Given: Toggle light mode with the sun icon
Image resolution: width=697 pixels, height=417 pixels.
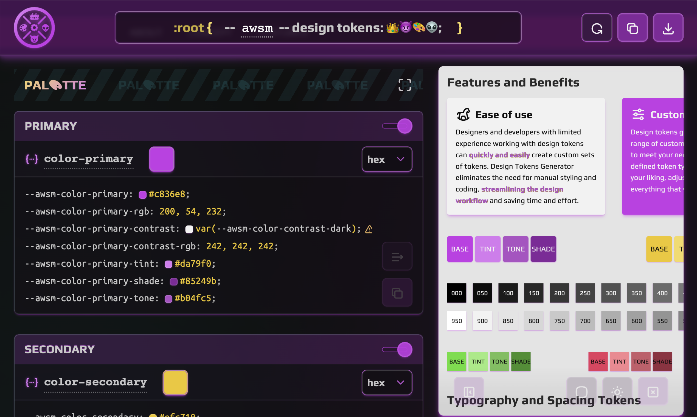Looking at the screenshot, I should 617,391.
